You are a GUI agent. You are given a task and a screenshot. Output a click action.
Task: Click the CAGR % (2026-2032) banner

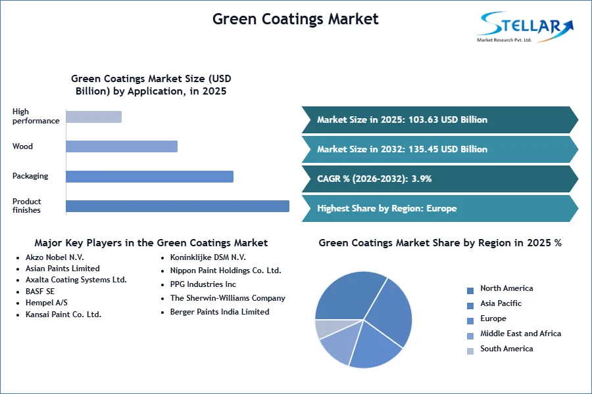click(440, 179)
